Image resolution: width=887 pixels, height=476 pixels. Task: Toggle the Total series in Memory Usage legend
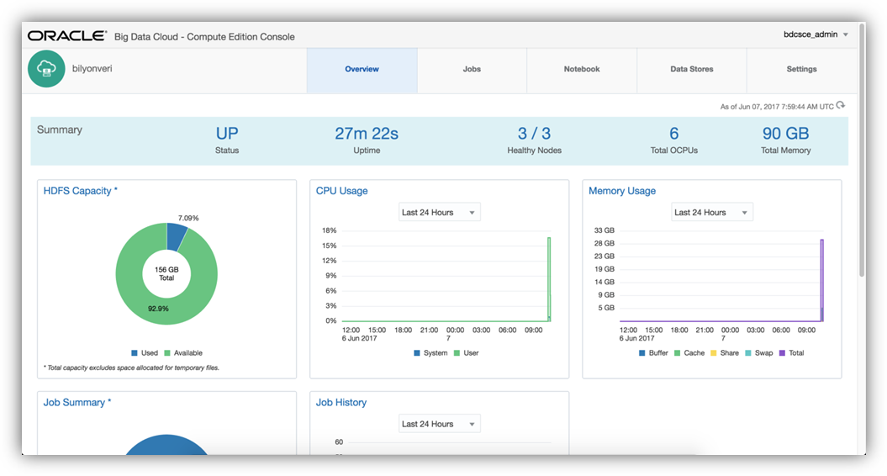[782, 353]
